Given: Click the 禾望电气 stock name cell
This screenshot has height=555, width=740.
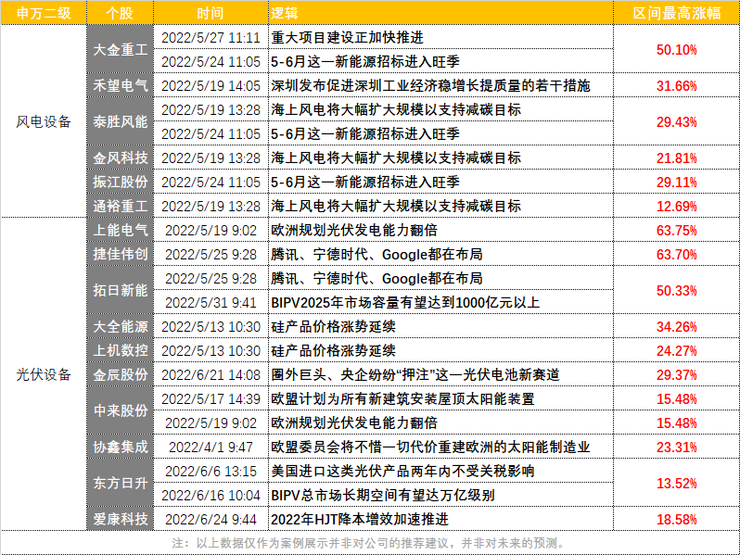Looking at the screenshot, I should pos(120,85).
